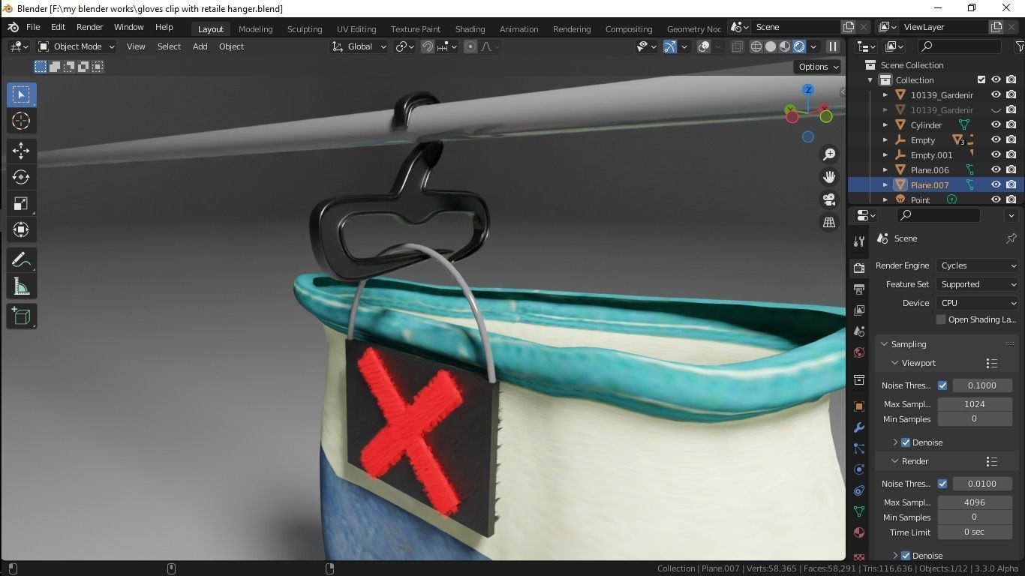Open Device dropdown showing CPU
Image resolution: width=1025 pixels, height=576 pixels.
977,303
